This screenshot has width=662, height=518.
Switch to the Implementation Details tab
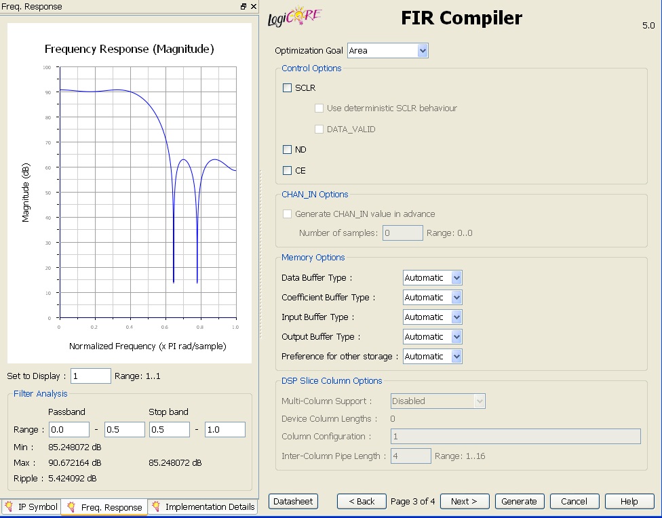click(x=203, y=506)
